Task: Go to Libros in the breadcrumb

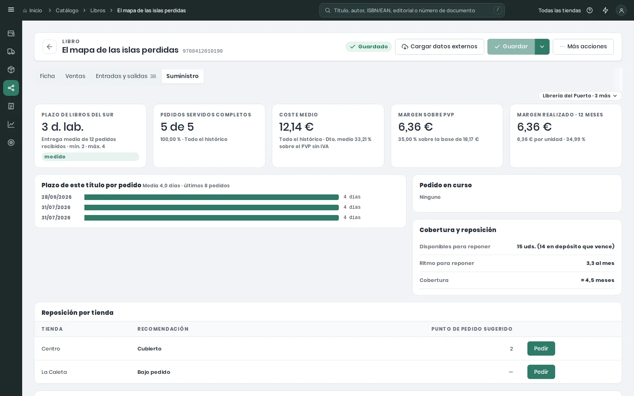Action: pos(98,10)
